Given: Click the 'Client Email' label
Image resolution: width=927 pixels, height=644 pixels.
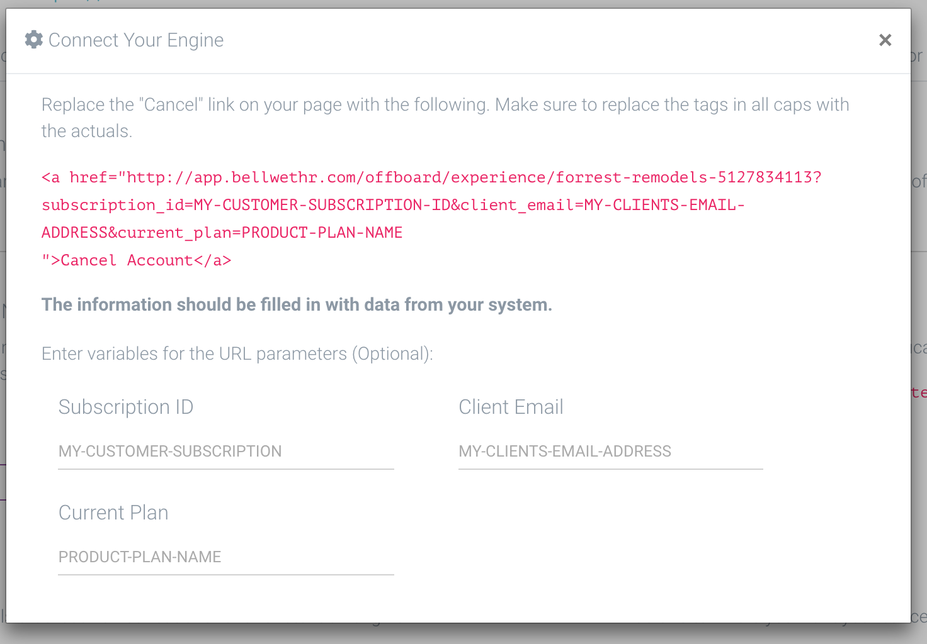Looking at the screenshot, I should (x=511, y=407).
